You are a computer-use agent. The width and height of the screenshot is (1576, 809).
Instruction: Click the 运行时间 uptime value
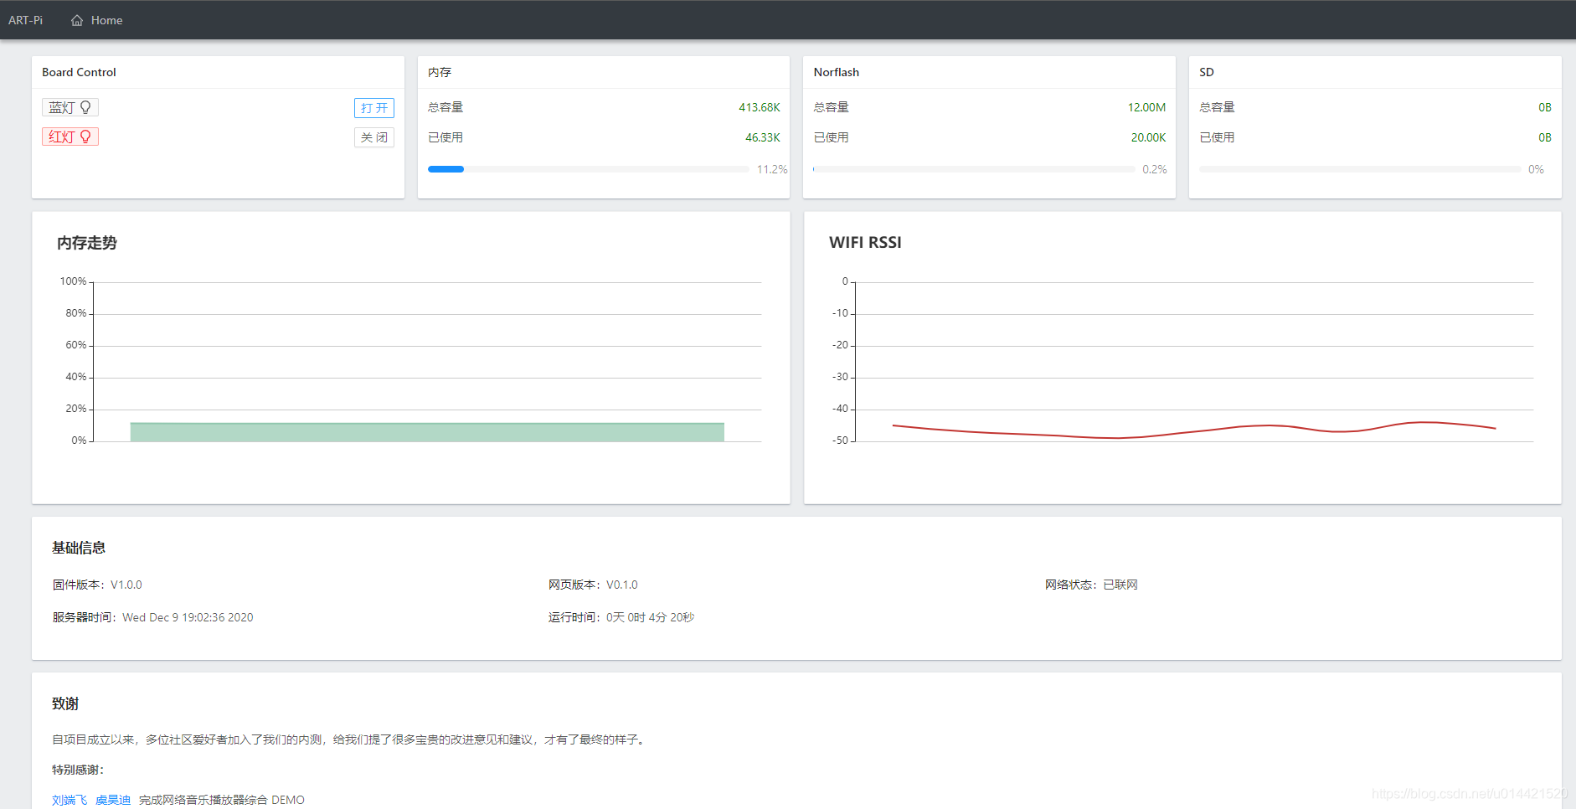pos(650,617)
